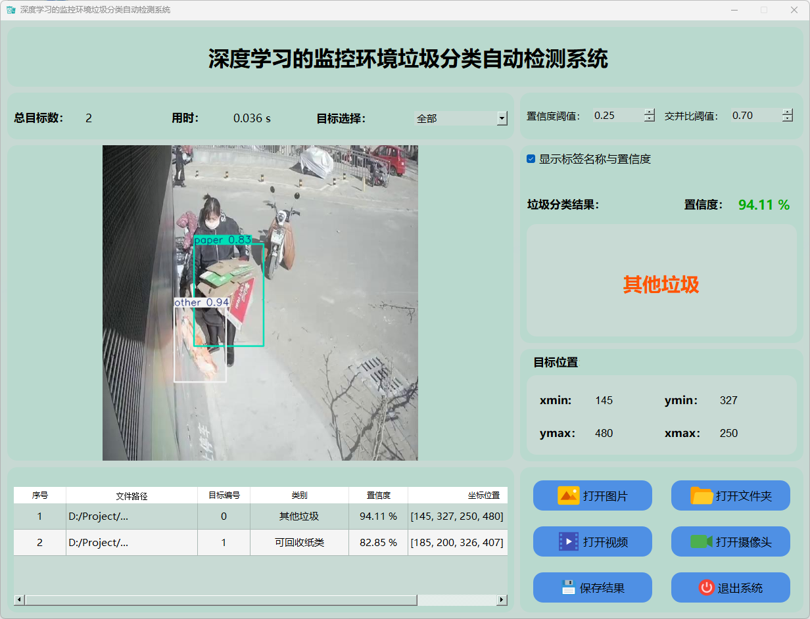
Task: Click the yellow folder icon for 打开文件夹
Action: tap(702, 495)
